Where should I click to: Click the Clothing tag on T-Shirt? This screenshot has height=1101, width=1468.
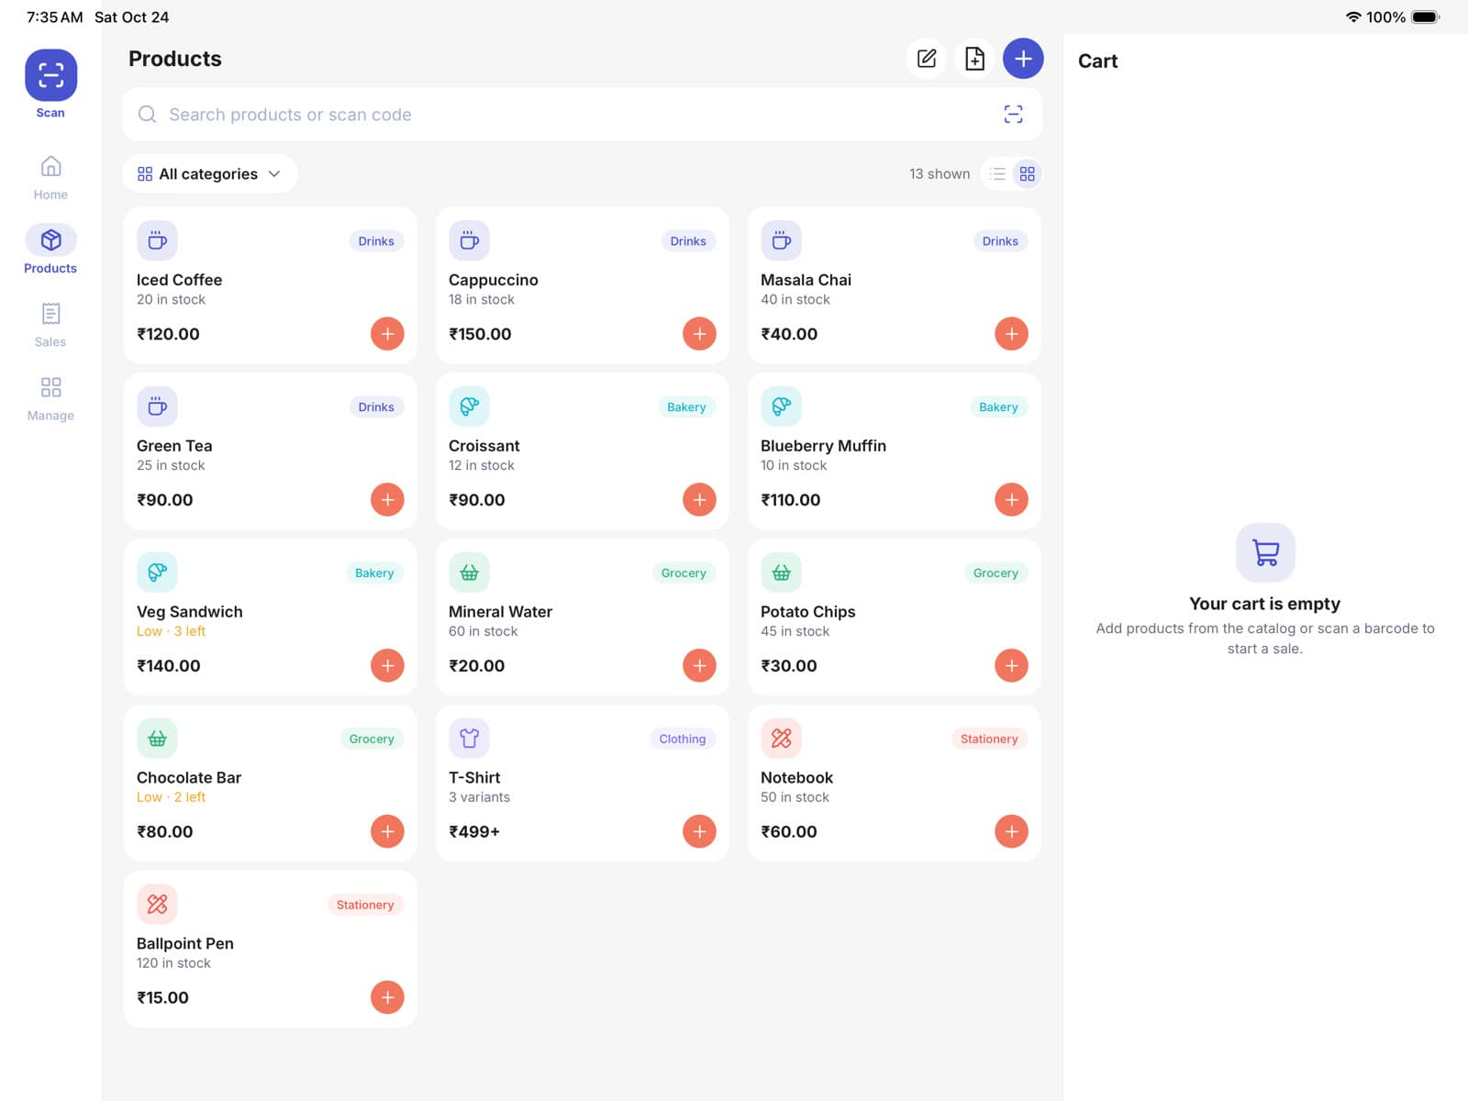point(683,739)
